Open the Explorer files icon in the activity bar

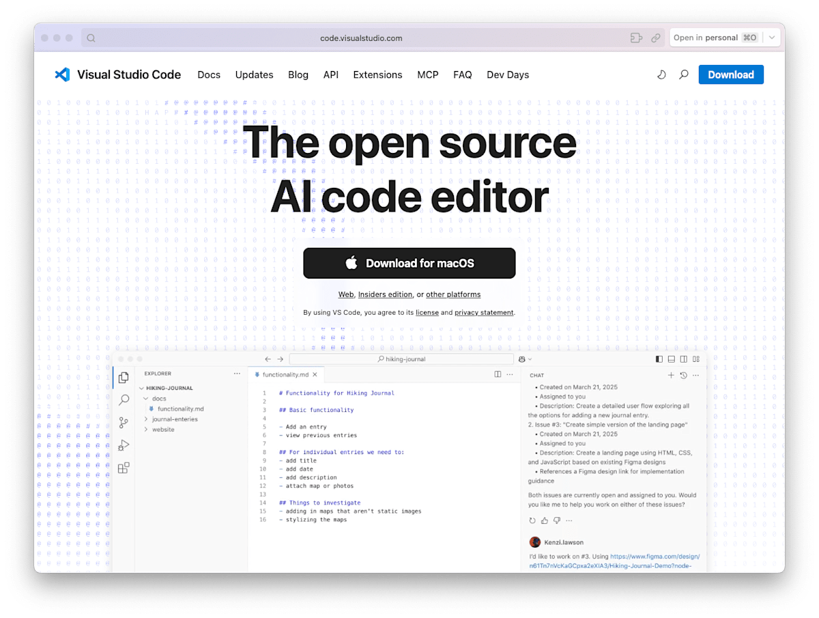click(x=124, y=378)
